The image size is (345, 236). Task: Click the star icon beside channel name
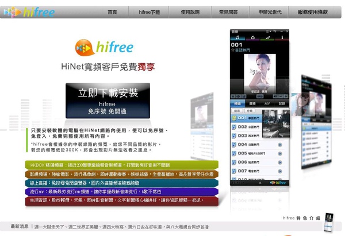[x=233, y=50]
